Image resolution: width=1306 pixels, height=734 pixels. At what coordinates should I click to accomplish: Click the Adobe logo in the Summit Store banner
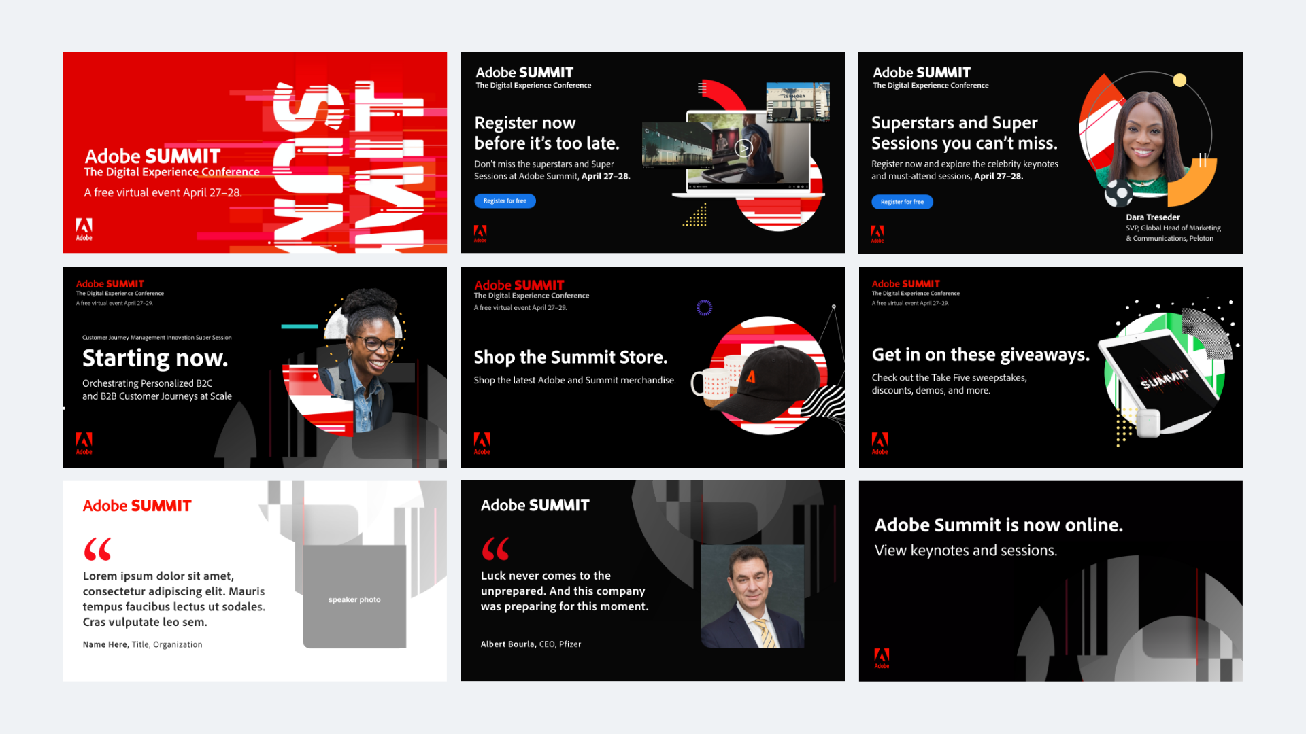pyautogui.click(x=482, y=443)
